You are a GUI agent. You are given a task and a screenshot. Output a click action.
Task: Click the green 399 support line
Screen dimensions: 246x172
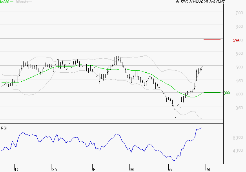(x=212, y=93)
